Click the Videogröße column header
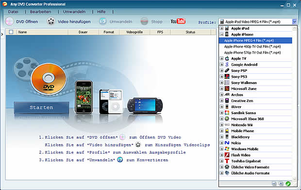The image size is (301, 190). pos(134,32)
